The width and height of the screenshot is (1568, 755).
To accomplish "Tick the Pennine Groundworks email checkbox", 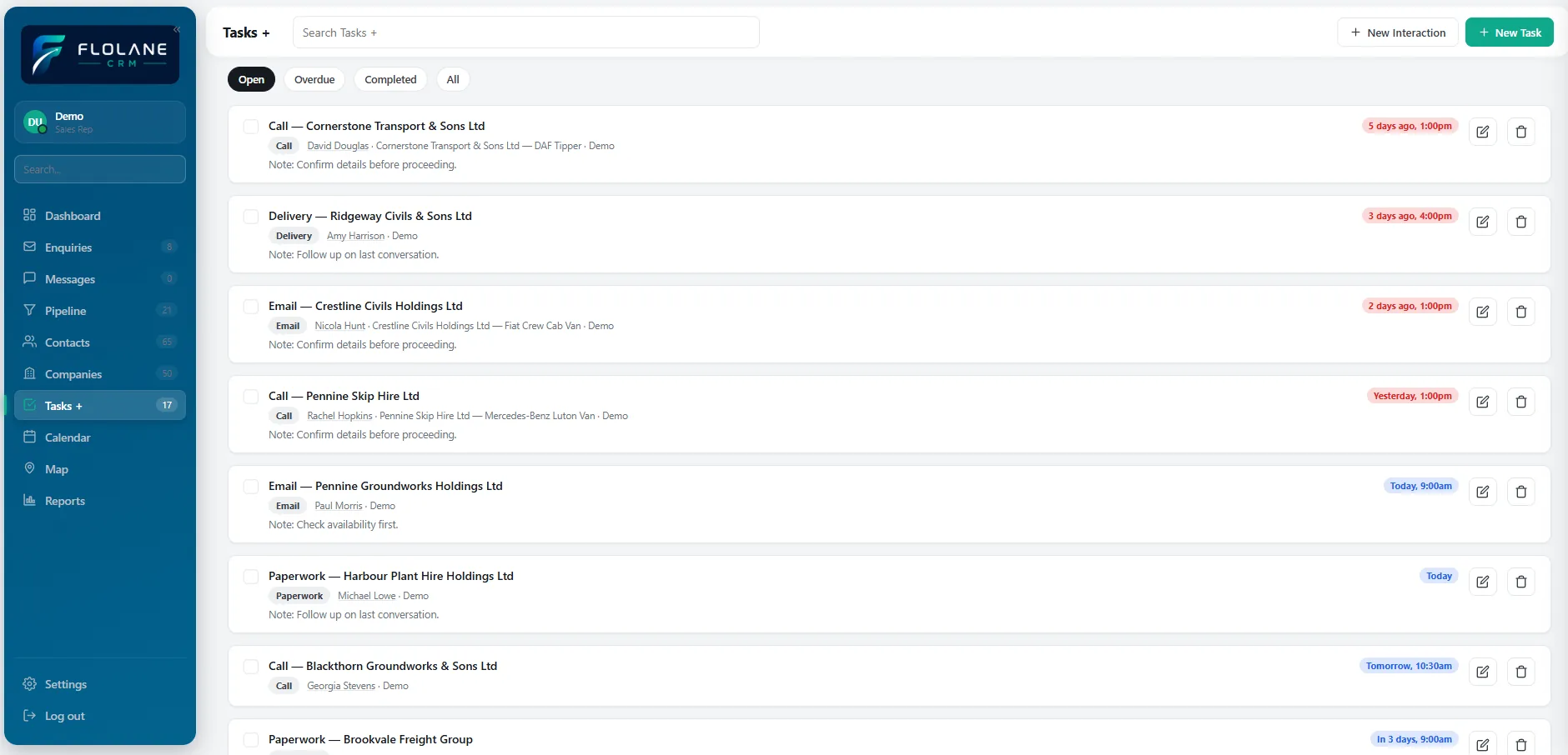I will click(x=251, y=487).
